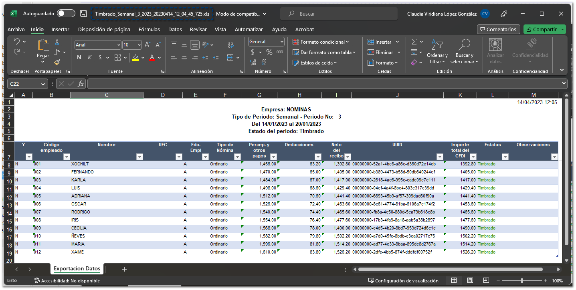The height and width of the screenshot is (290, 576).
Task: Select the Exportacion Datos sheet tab
Action: (x=77, y=269)
